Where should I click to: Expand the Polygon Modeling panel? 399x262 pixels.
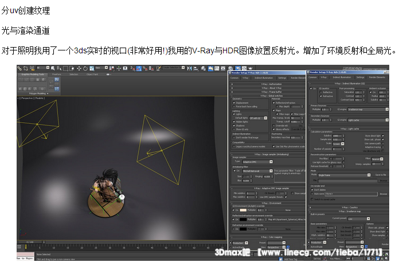pyautogui.click(x=38, y=93)
